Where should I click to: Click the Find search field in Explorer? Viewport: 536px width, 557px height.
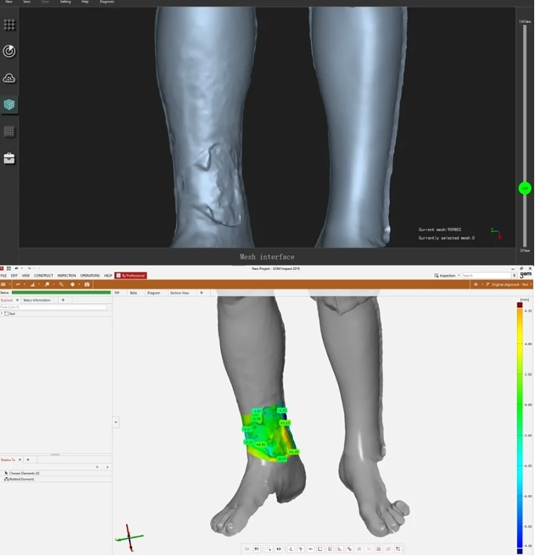coord(54,307)
